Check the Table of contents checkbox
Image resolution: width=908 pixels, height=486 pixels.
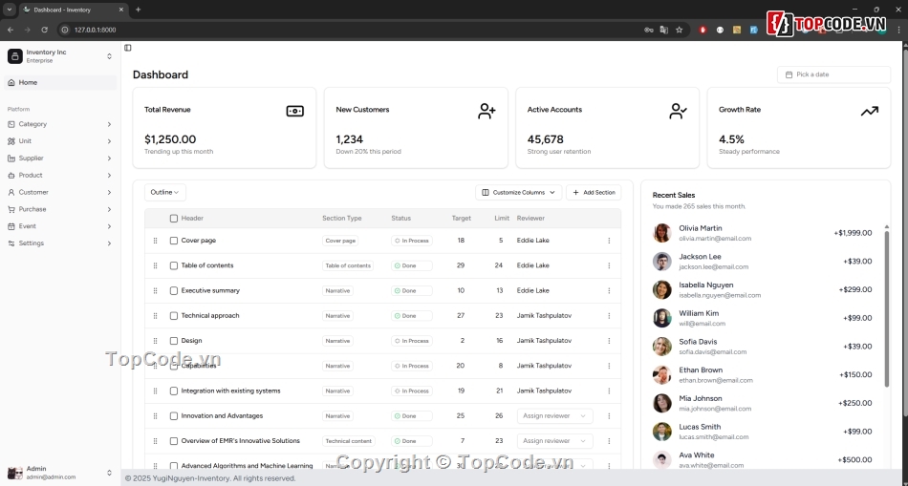(x=174, y=265)
